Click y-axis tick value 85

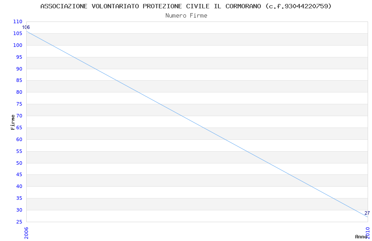point(19,80)
